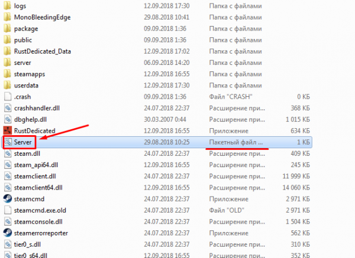This screenshot has height=258, width=355.
Task: Click the size 11 999 КБ
Action: coord(296,176)
